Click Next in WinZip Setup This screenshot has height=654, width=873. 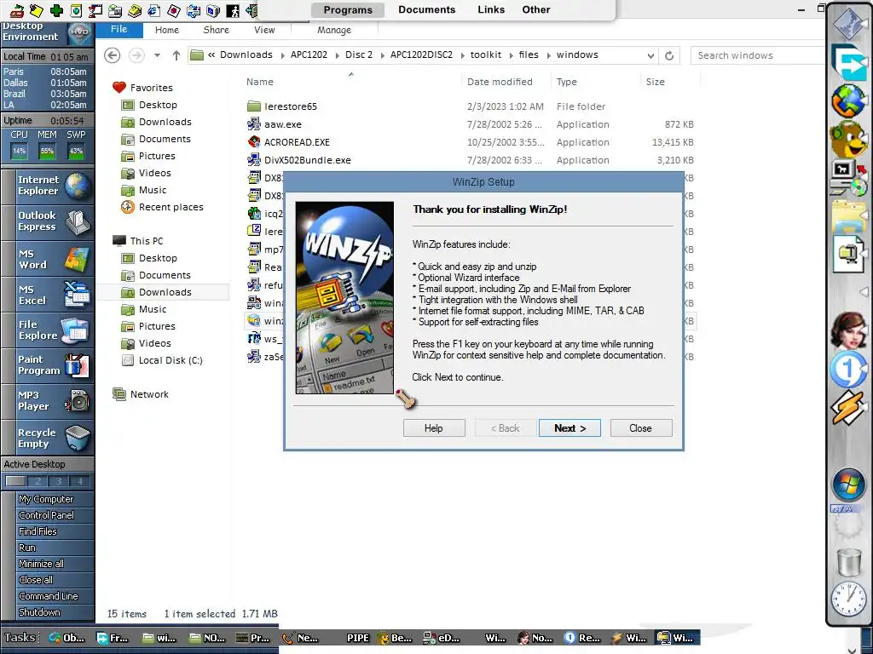pos(569,428)
